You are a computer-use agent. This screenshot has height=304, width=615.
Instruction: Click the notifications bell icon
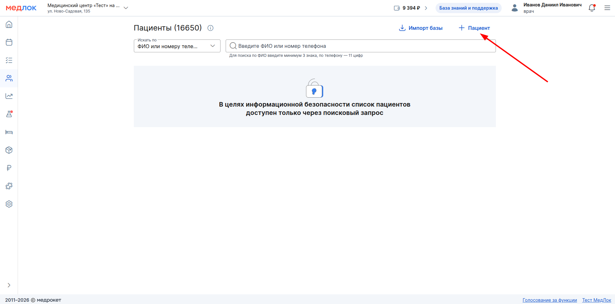pyautogui.click(x=592, y=8)
